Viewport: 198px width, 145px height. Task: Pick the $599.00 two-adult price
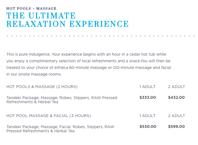click(176, 126)
